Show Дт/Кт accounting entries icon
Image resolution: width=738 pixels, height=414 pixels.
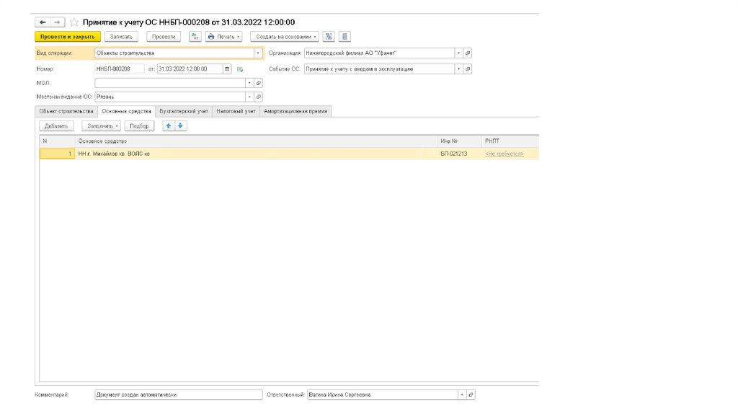[x=195, y=36]
